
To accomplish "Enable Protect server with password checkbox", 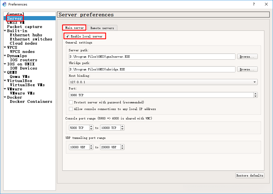I will (x=71, y=102).
